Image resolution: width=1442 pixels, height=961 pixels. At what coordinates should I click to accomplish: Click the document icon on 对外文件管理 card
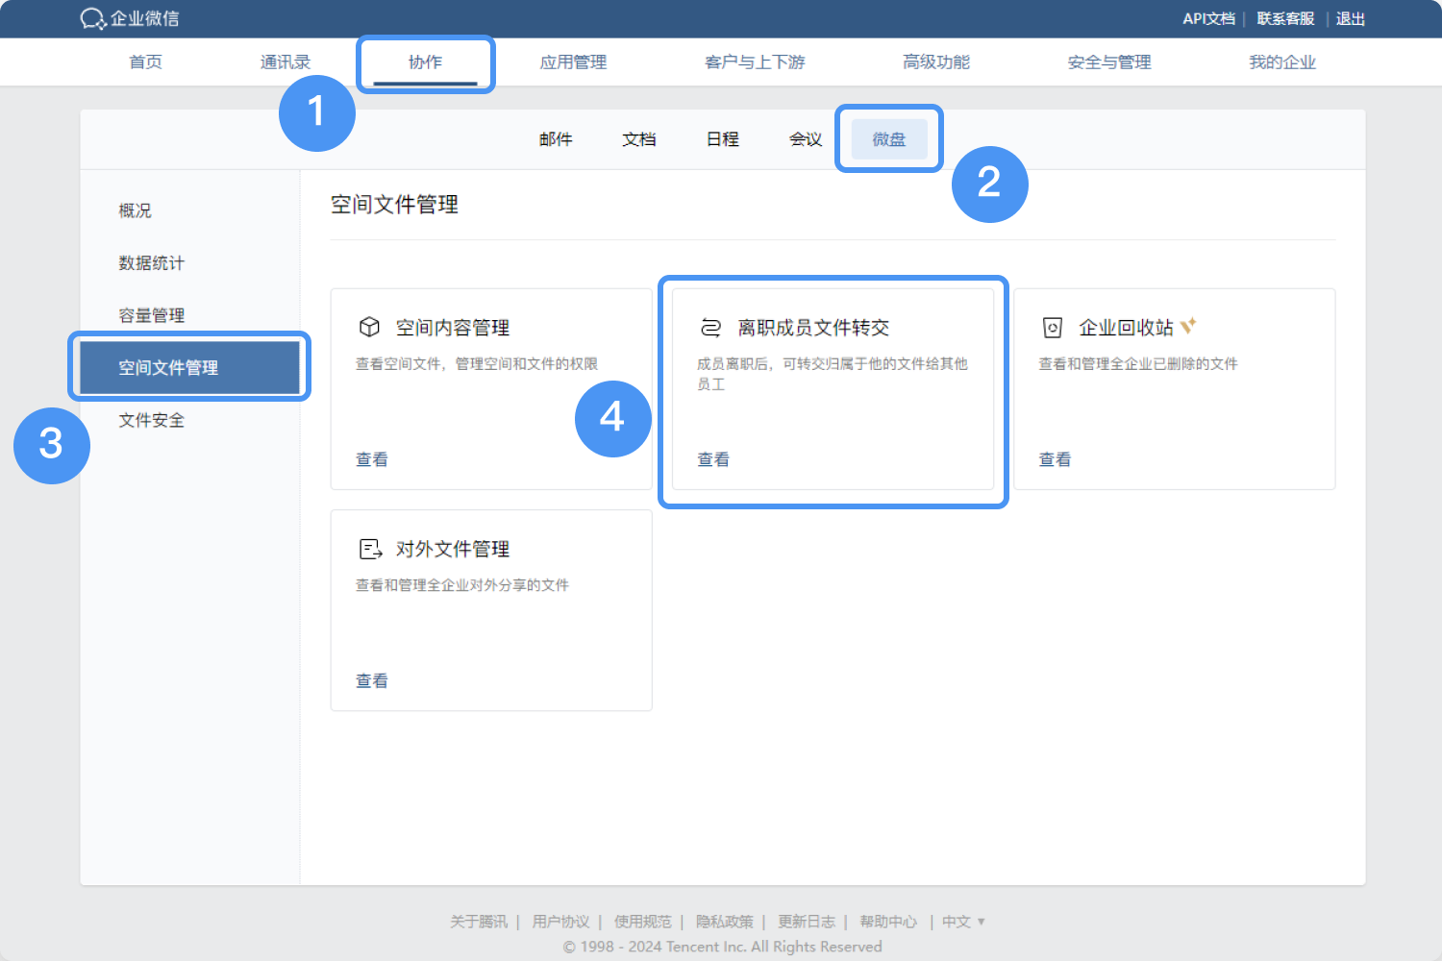(x=371, y=549)
